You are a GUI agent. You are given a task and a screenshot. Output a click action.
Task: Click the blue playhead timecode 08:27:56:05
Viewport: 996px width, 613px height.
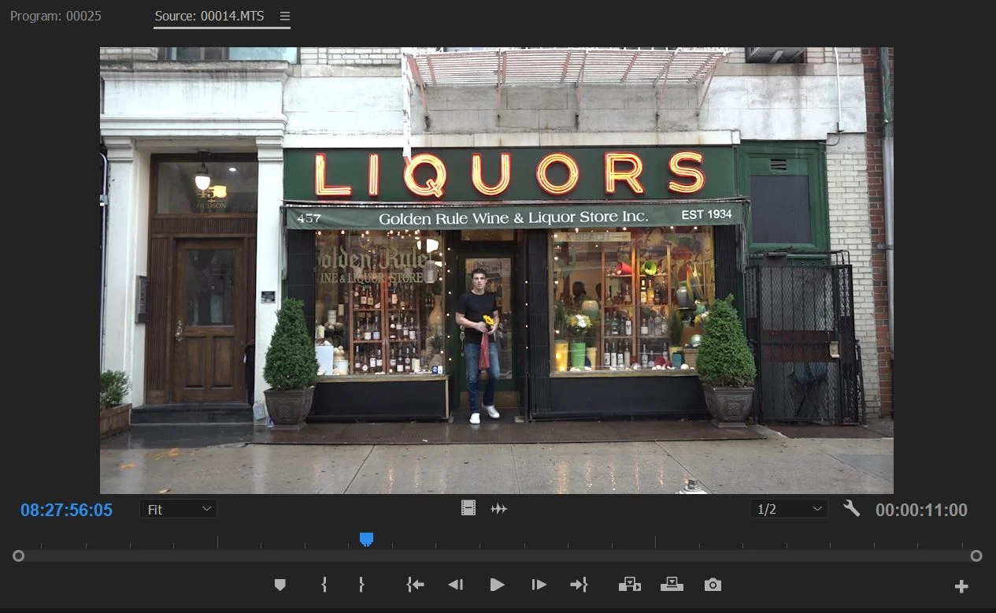[x=66, y=510]
